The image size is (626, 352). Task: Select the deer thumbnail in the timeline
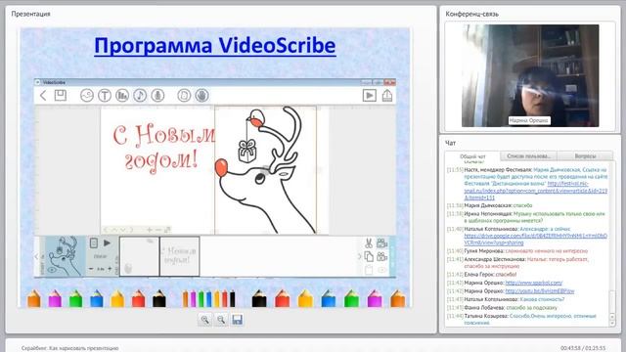66,256
